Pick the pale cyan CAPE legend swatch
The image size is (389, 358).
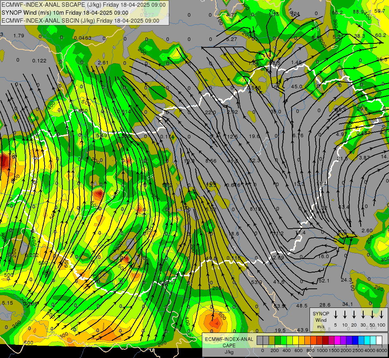tap(373, 340)
